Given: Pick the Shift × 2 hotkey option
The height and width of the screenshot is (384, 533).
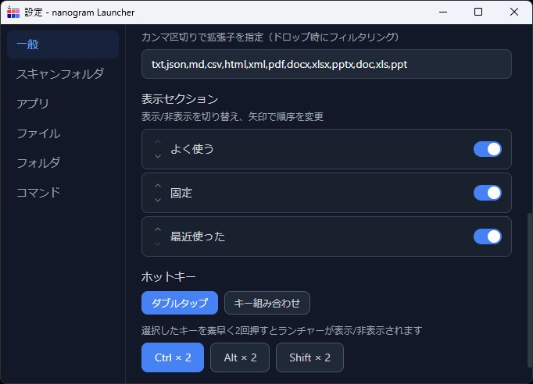Looking at the screenshot, I should (x=309, y=357).
